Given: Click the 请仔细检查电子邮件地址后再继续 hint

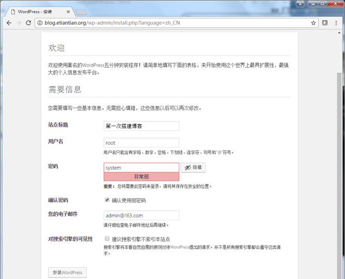Looking at the screenshot, I should (136, 225).
